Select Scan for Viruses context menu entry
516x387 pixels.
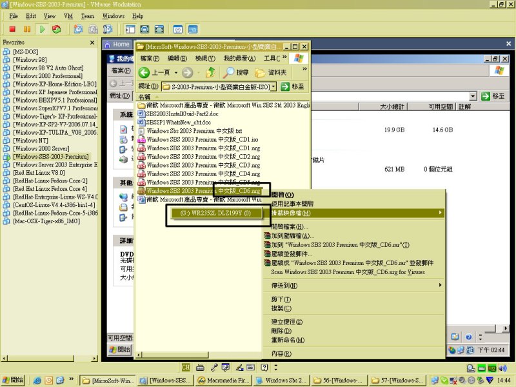[x=354, y=272]
